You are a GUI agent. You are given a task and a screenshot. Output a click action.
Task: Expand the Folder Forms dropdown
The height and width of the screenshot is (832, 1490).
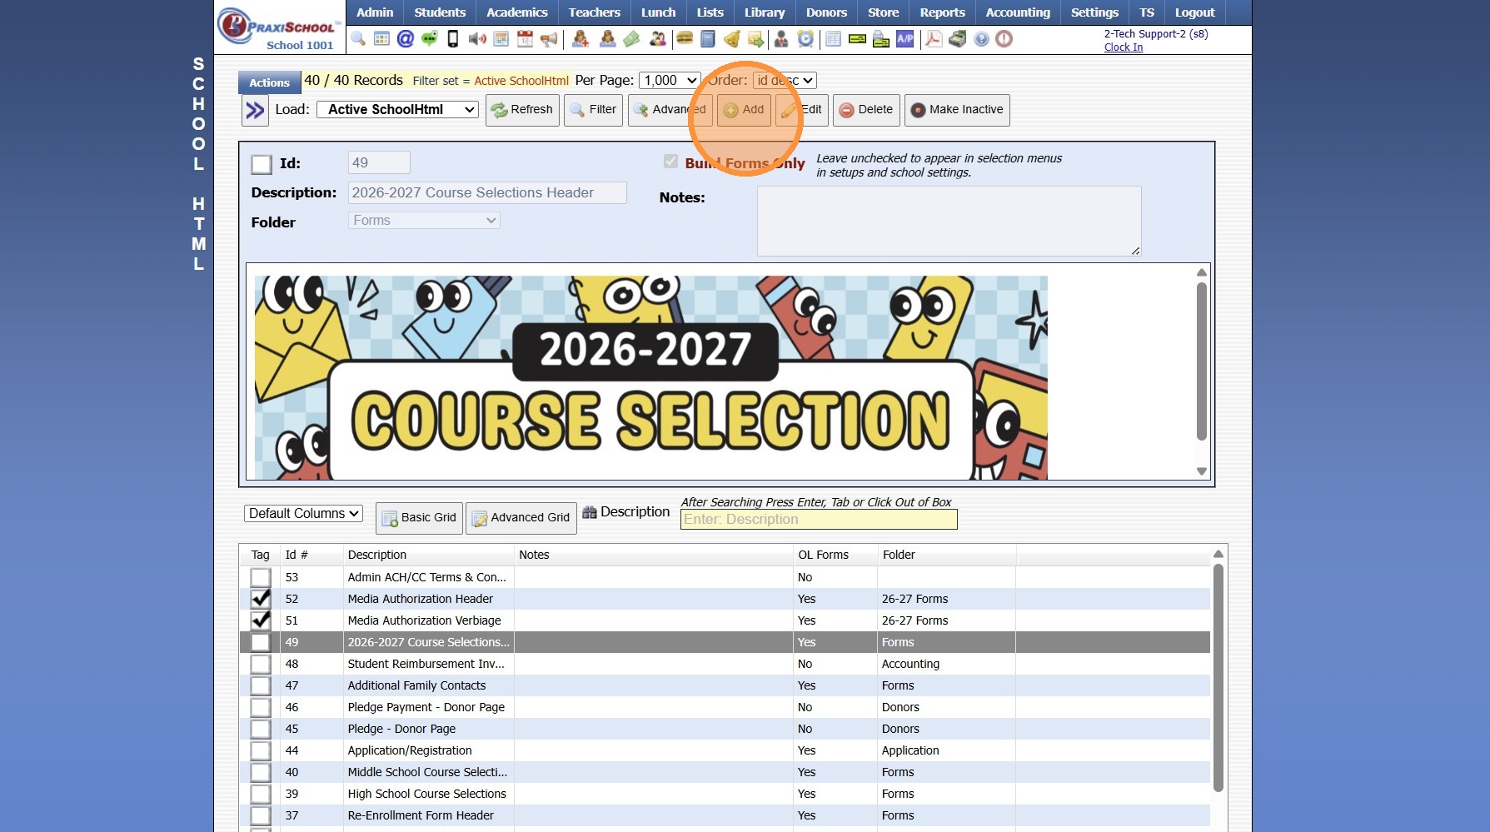point(424,221)
